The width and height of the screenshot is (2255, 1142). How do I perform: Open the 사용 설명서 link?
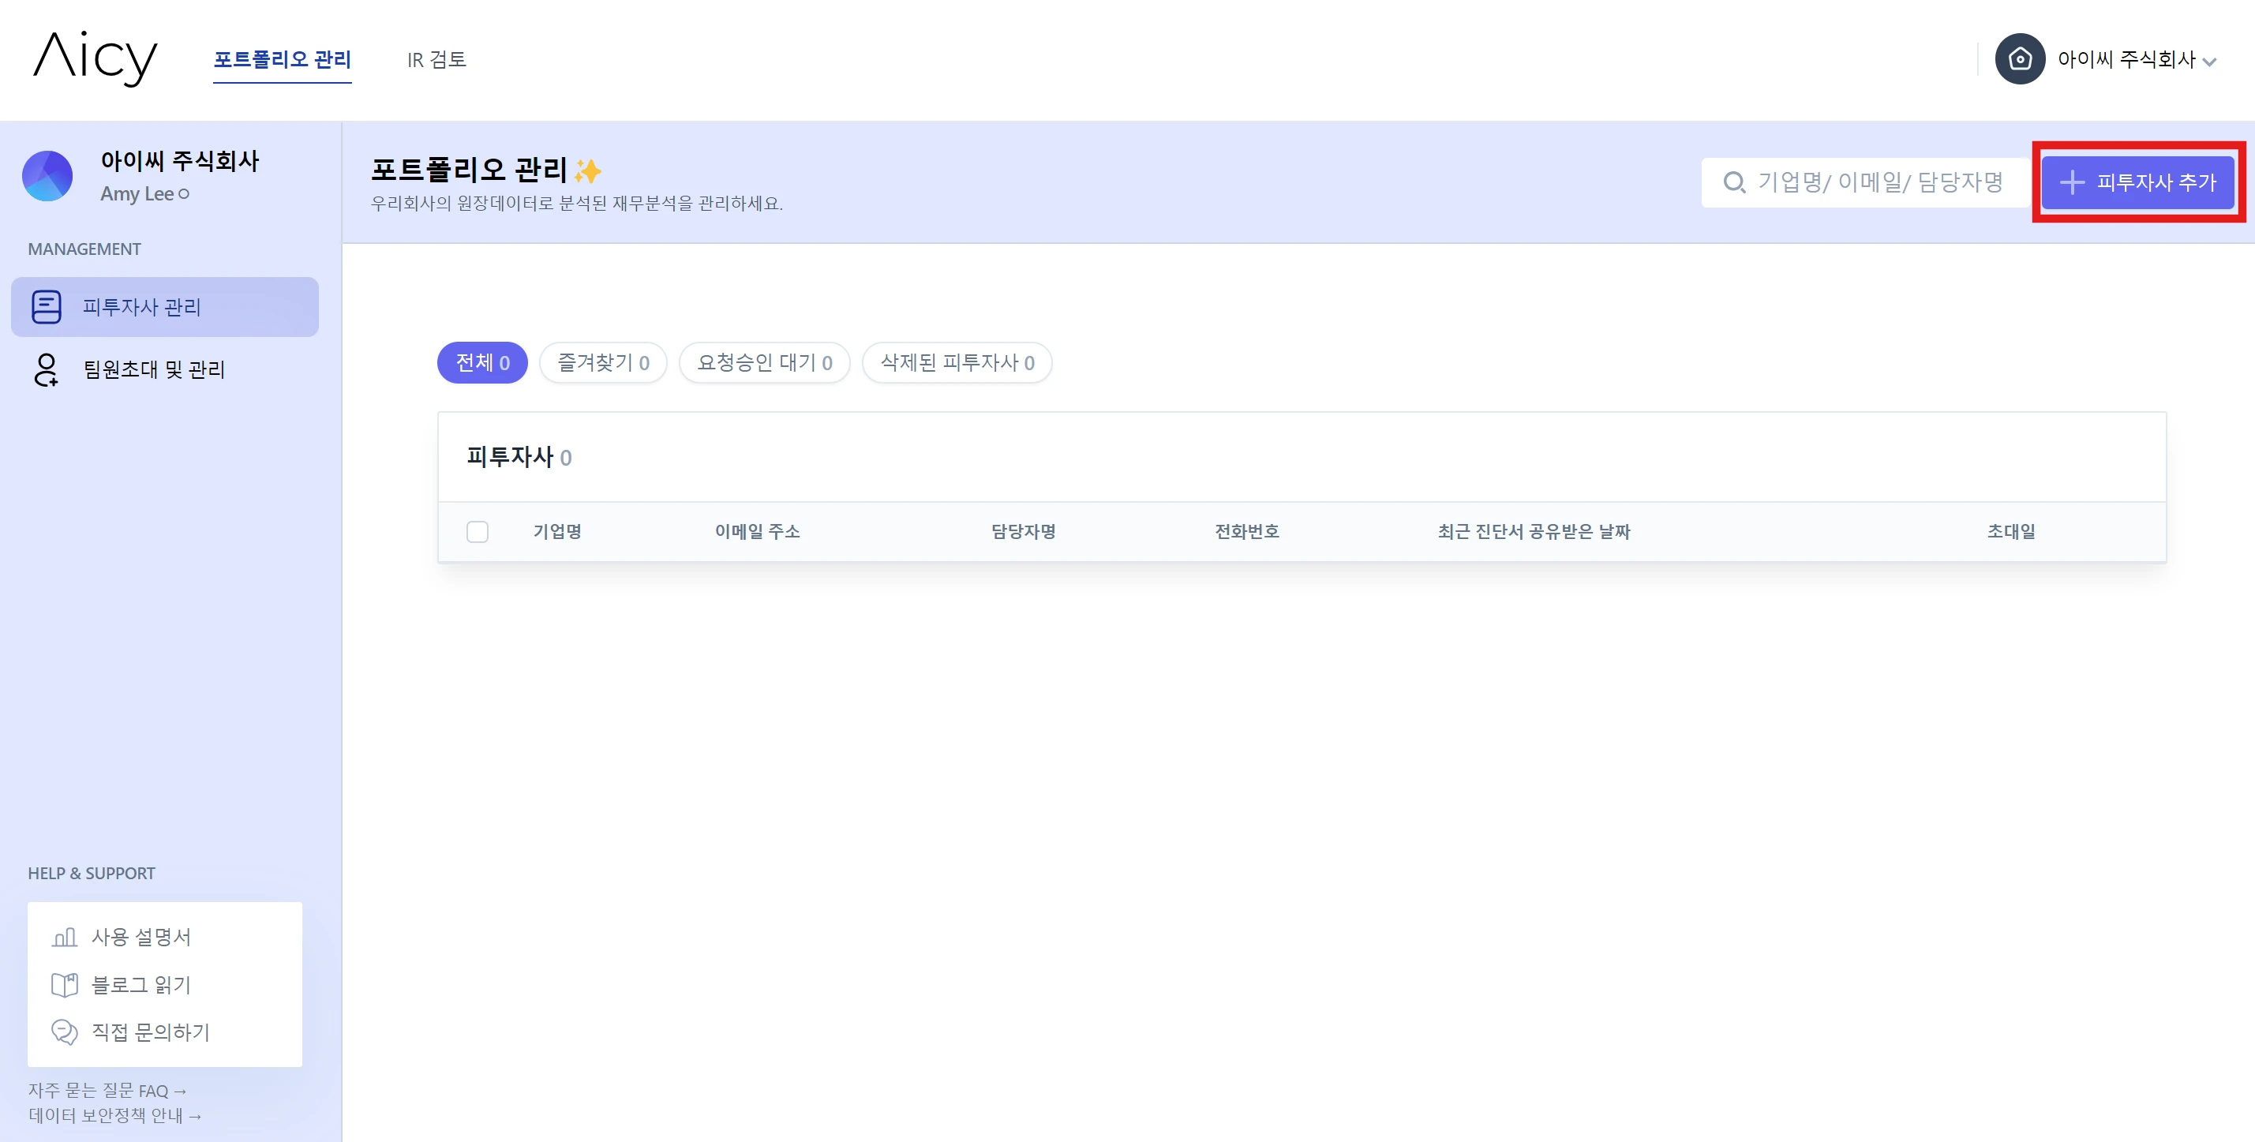click(141, 938)
